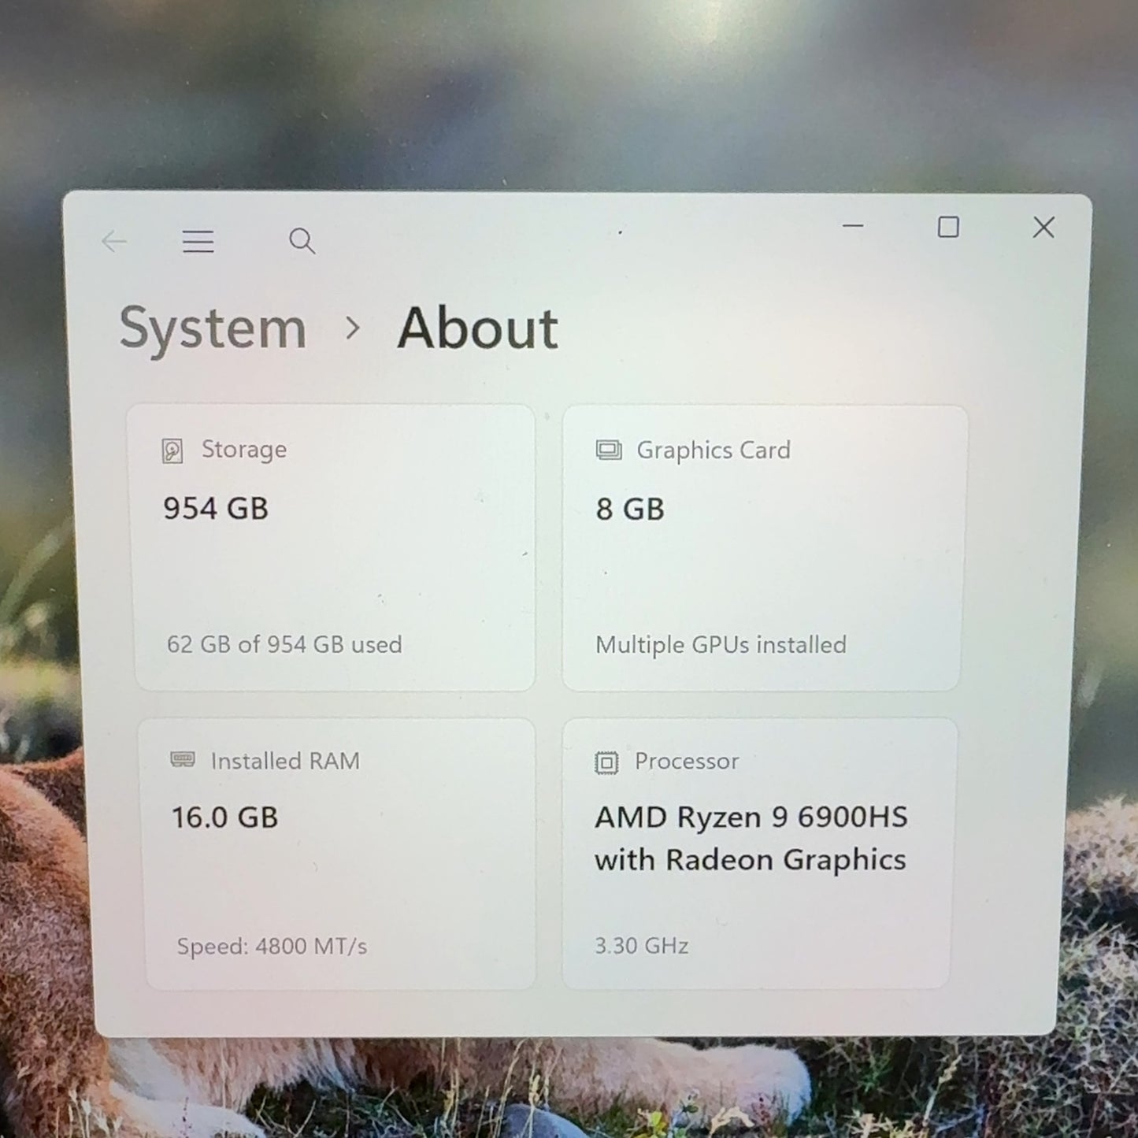Open the Storage card showing 954 GB
This screenshot has height=1138, width=1138.
(334, 548)
